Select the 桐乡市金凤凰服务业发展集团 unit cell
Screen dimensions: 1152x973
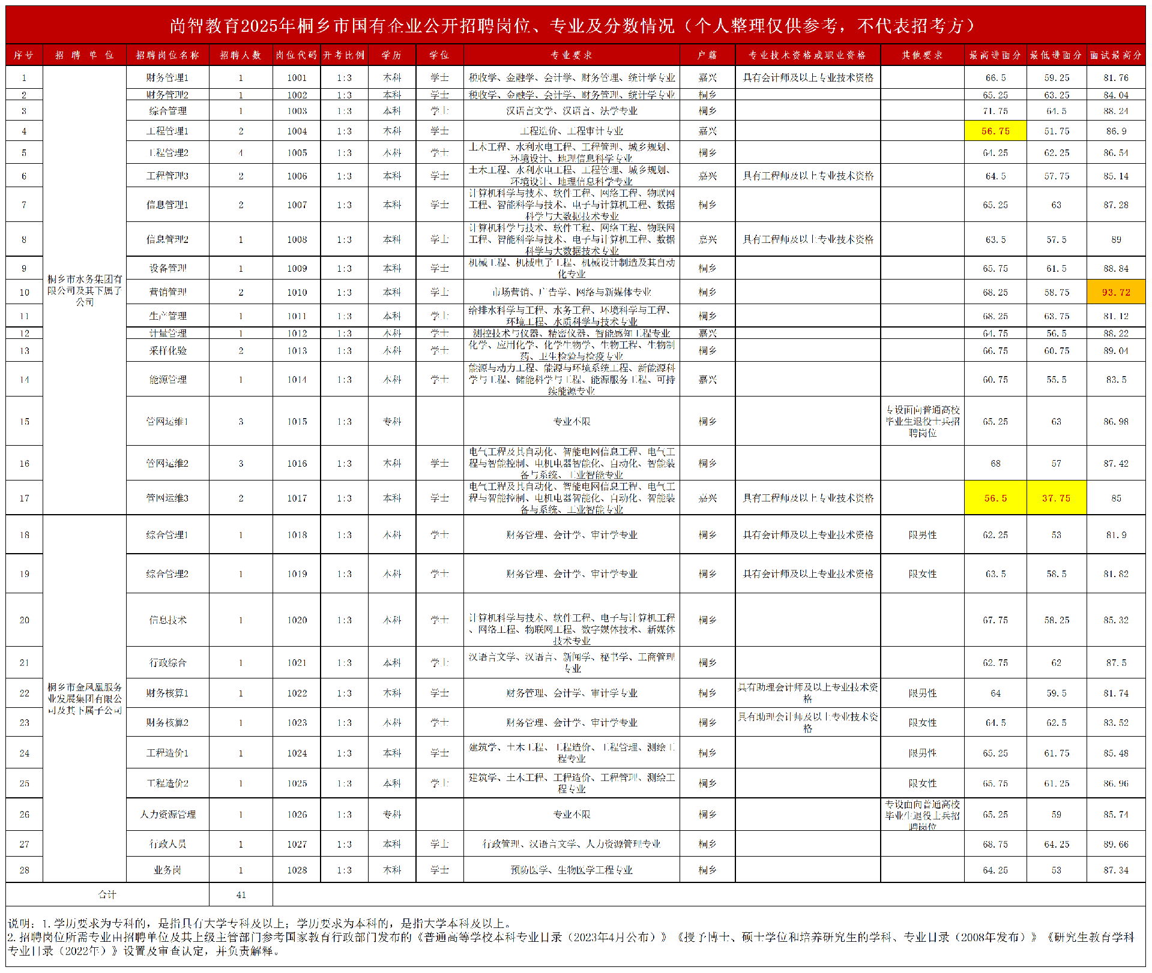pyautogui.click(x=85, y=698)
